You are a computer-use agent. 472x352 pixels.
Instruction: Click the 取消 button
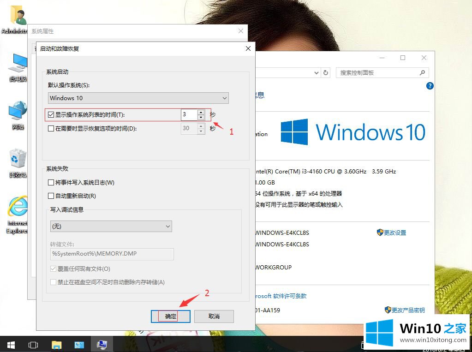(214, 316)
